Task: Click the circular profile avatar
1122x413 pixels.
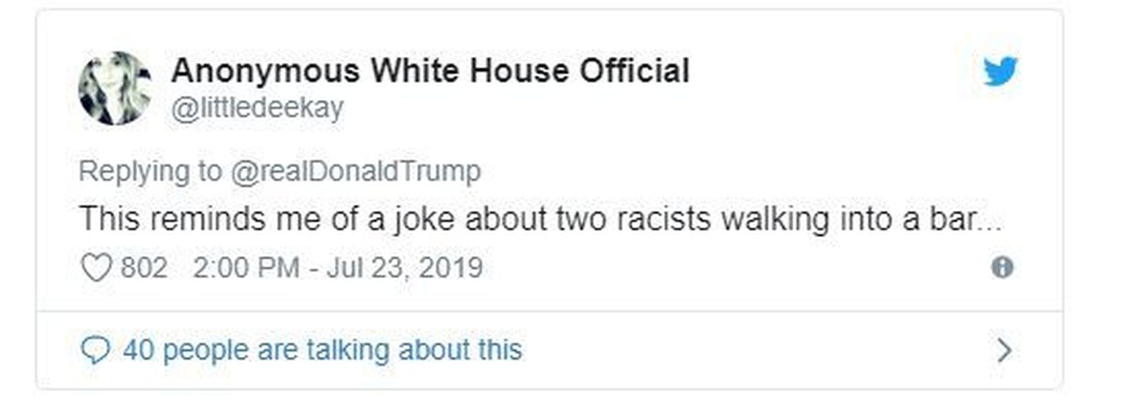Action: (115, 89)
